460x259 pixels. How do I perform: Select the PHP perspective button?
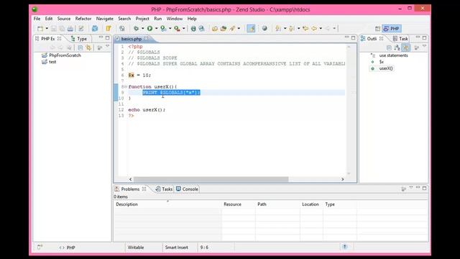tap(391, 29)
